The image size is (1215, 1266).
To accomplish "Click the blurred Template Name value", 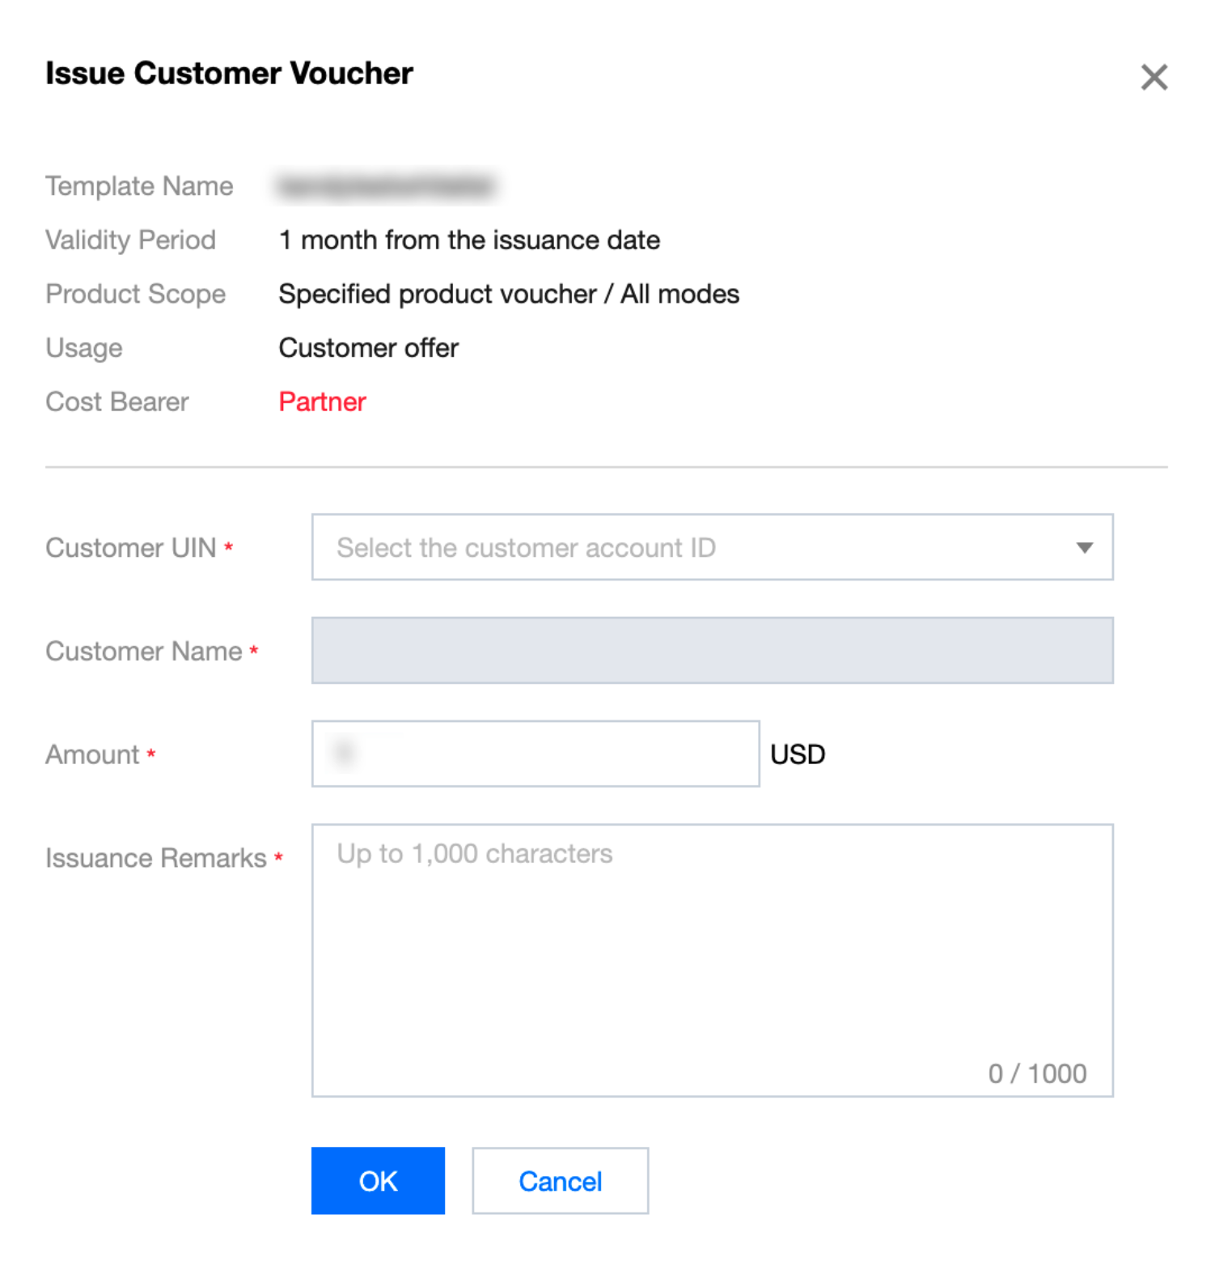I will [386, 187].
